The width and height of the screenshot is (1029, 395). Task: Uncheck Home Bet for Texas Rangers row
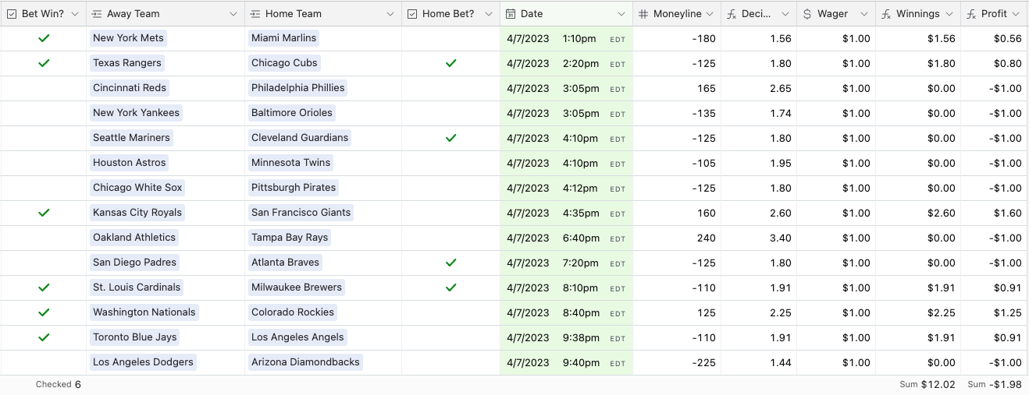pyautogui.click(x=450, y=63)
